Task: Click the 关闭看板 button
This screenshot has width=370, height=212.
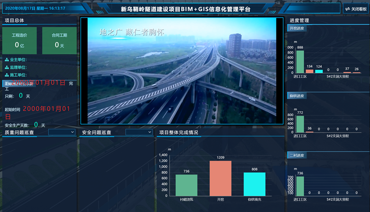Action: [x=359, y=9]
